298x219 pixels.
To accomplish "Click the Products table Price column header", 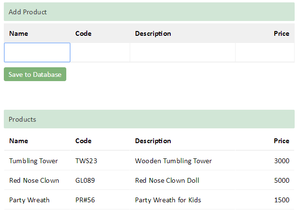I will pyautogui.click(x=281, y=141).
